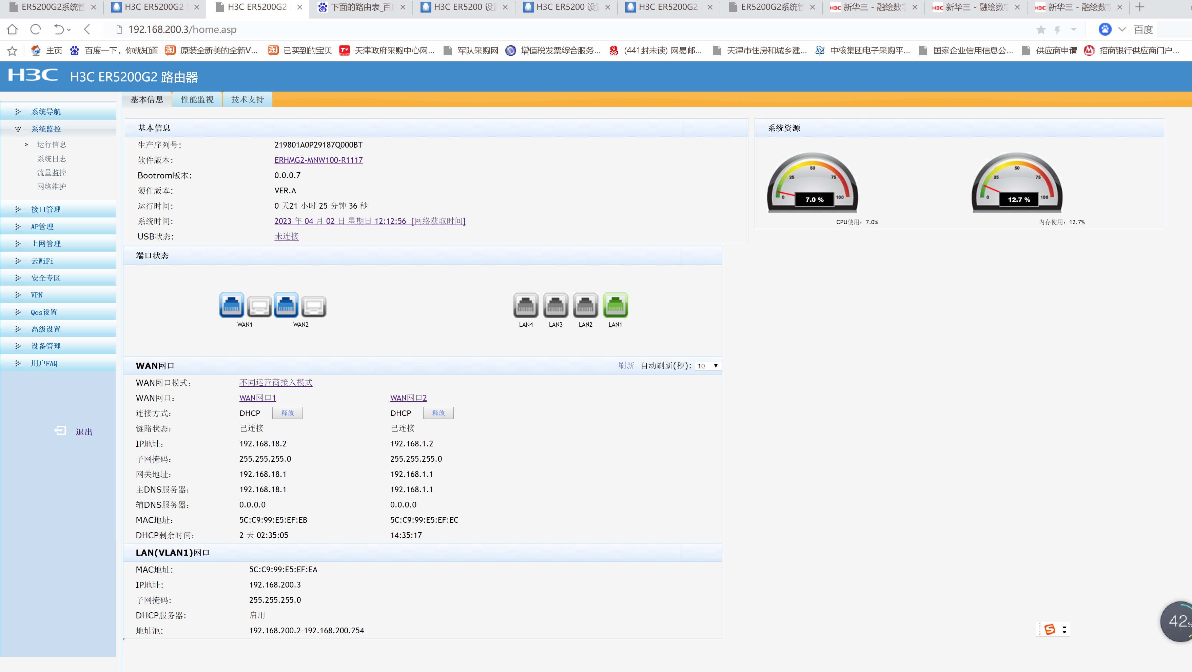Screen dimensions: 1192x672
Task: Collapse the 系统监控 sidebar section
Action: [46, 129]
